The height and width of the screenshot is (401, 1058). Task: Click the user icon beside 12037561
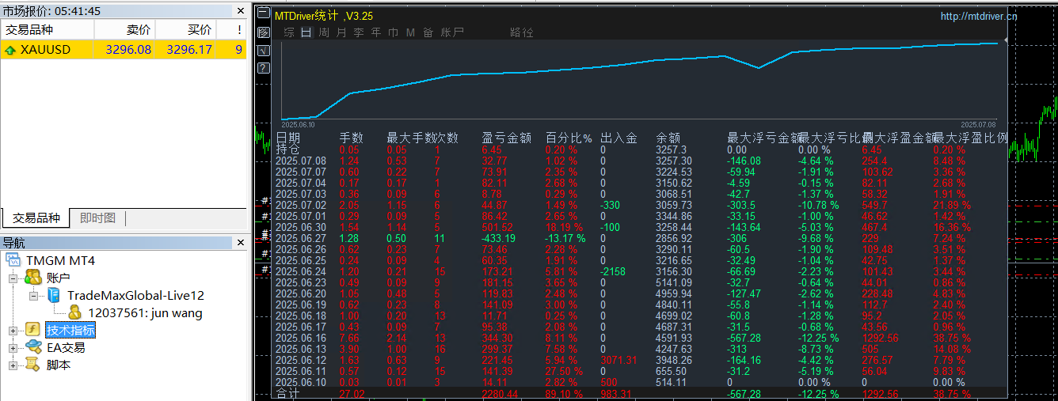click(x=75, y=312)
